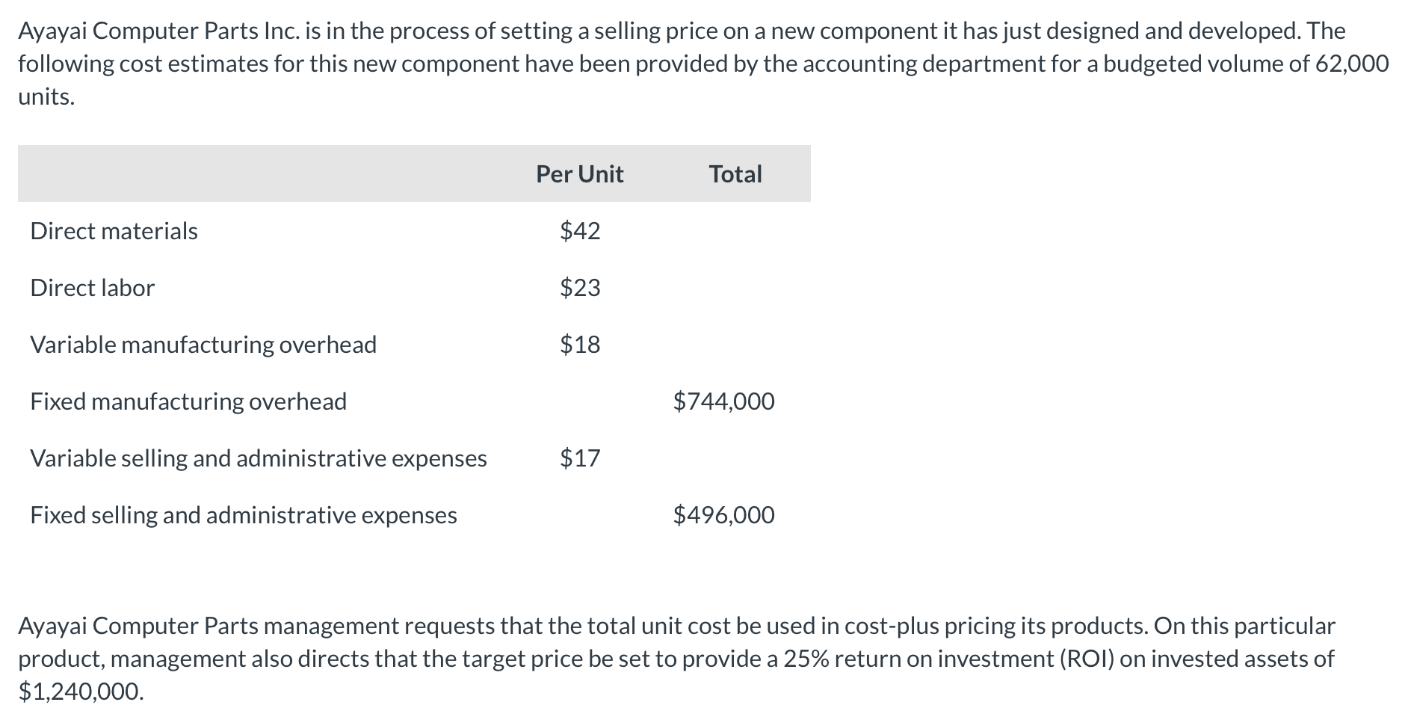
Task: Click the "$1,240,000." invested assets figure
Action: (81, 692)
